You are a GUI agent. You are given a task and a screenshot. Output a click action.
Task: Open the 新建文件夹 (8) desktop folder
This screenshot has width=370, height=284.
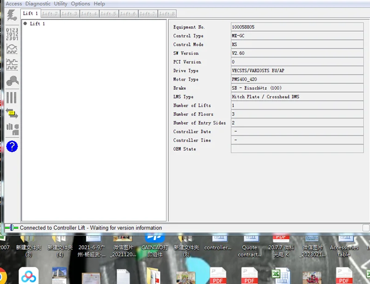click(186, 246)
